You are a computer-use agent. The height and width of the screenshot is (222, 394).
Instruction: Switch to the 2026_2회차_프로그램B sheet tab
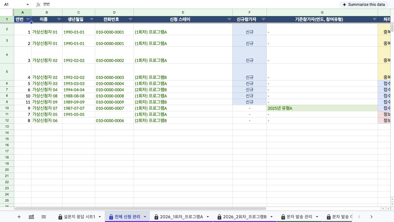[244, 217]
